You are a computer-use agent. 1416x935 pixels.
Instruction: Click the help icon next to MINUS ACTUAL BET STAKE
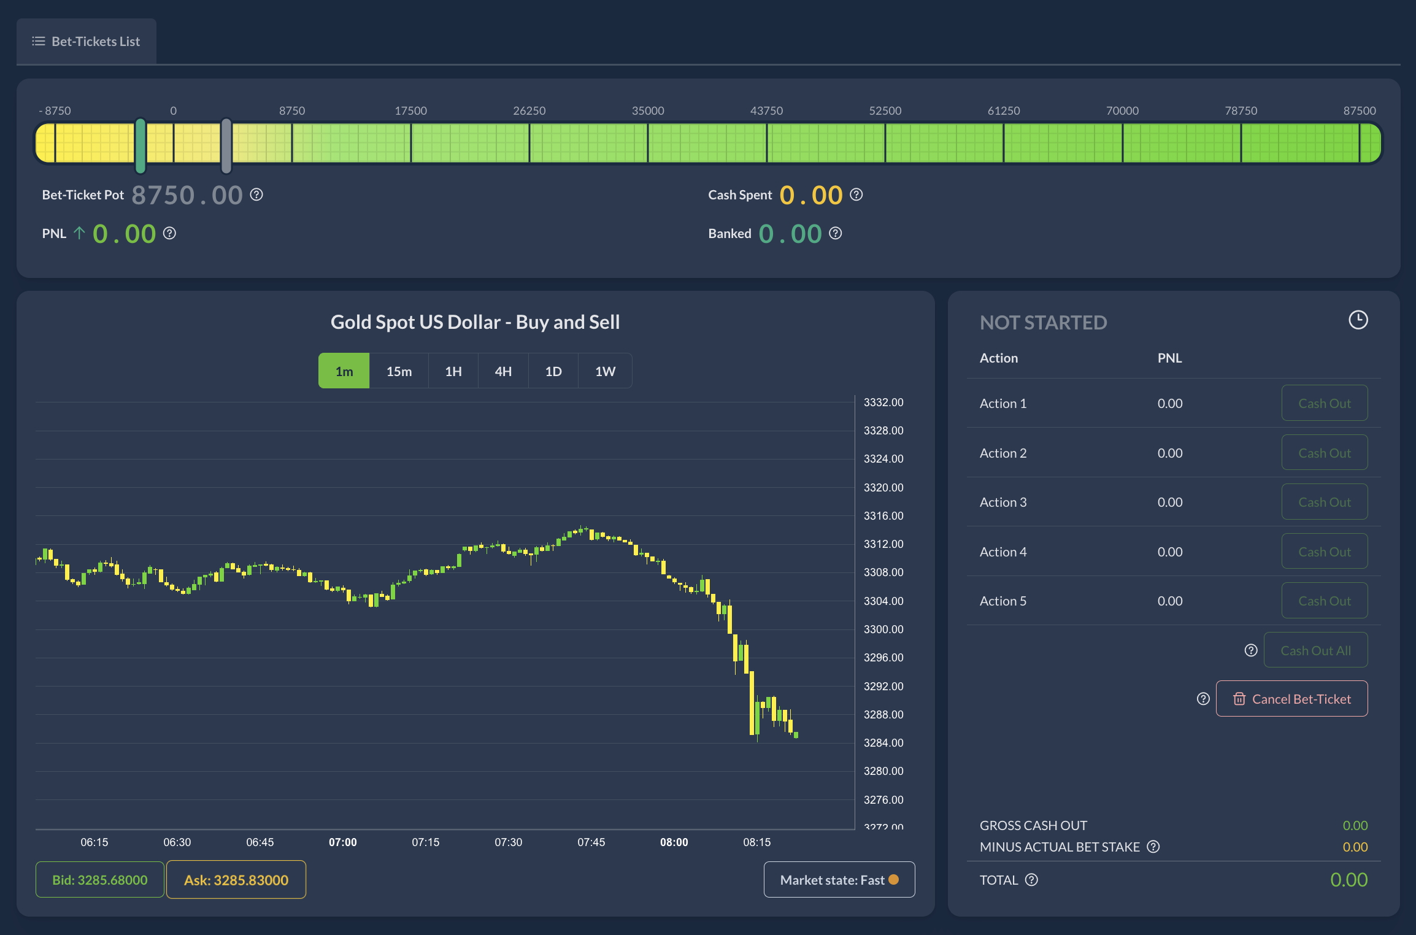1153,847
